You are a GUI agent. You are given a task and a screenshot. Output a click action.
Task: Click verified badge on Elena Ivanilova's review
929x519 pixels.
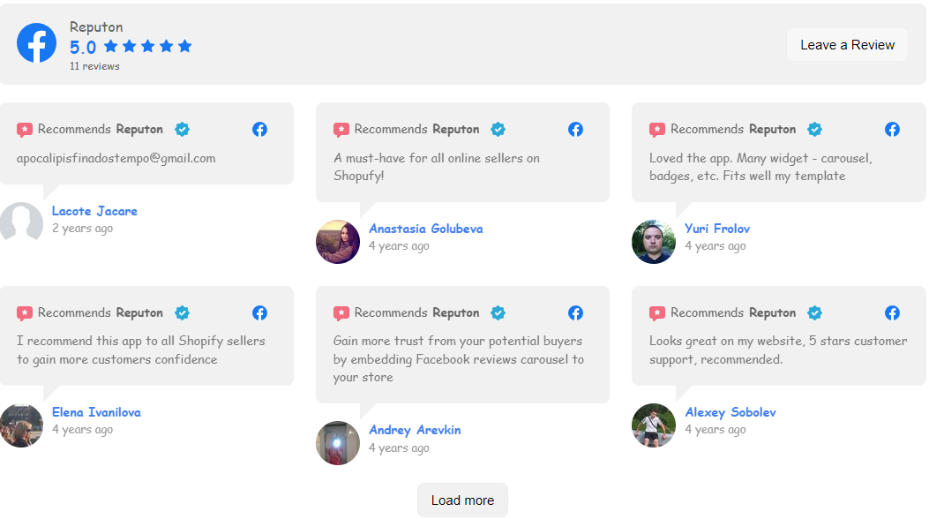(x=182, y=312)
